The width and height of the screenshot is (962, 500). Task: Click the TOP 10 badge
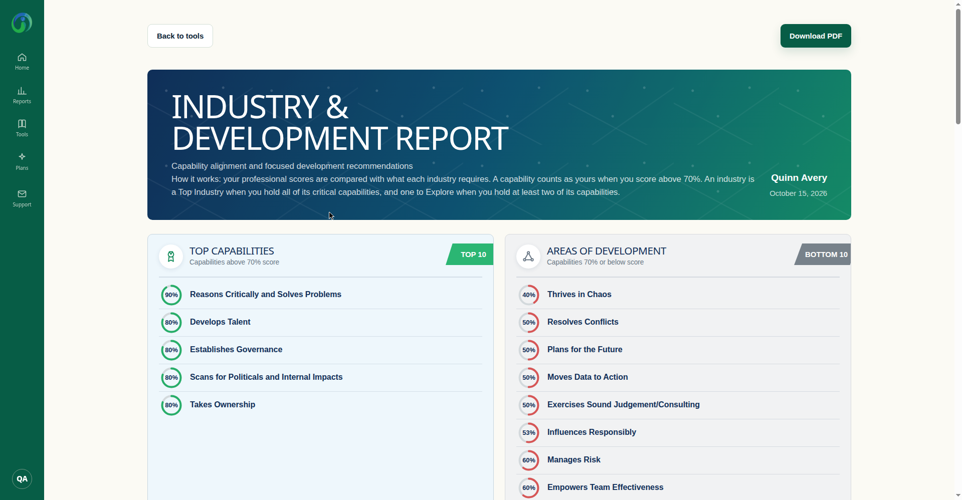click(x=470, y=255)
